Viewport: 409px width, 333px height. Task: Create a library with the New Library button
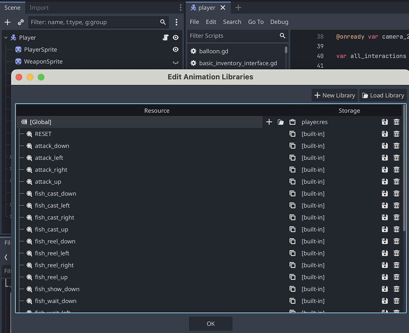334,95
